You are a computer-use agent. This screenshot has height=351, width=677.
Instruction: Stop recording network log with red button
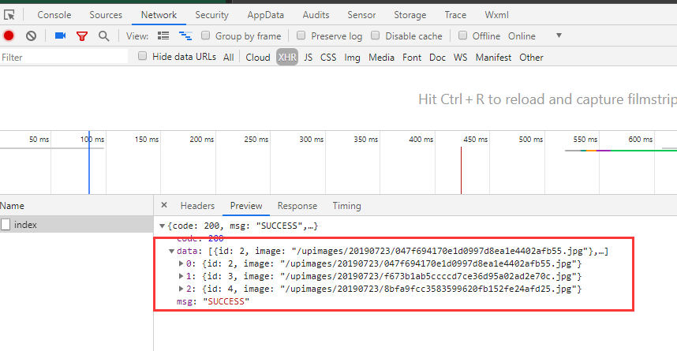pyautogui.click(x=9, y=35)
